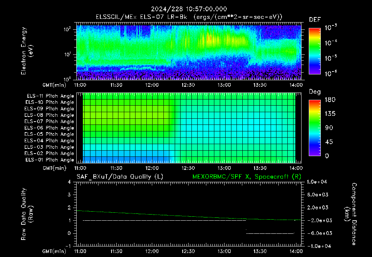Viewport: 372px width, 257px height.
Task: Click ELS-07 Pitch Angle row label
Action: click(x=49, y=121)
